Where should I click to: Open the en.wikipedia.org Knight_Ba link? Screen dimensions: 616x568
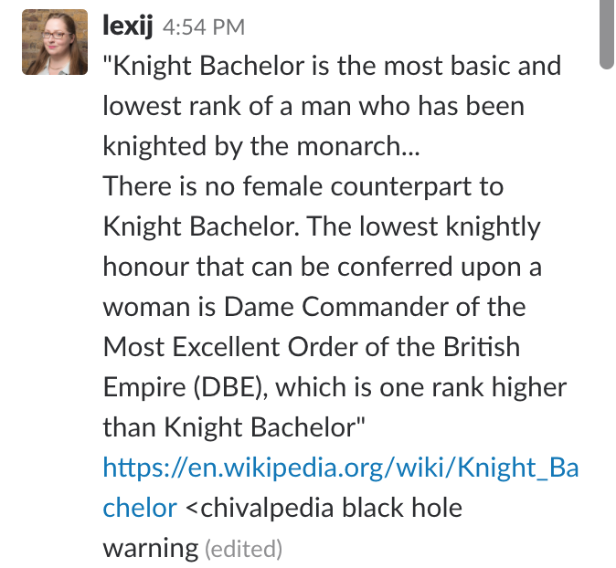pyautogui.click(x=341, y=468)
